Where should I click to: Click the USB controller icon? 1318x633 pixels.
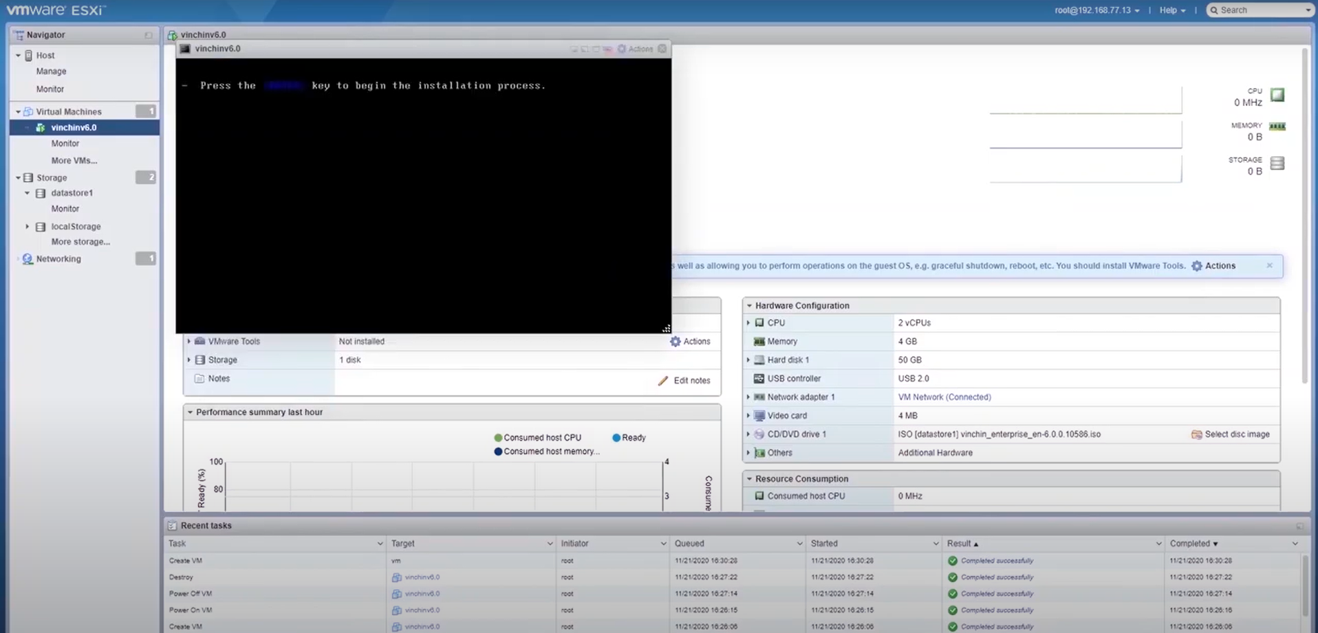point(759,379)
